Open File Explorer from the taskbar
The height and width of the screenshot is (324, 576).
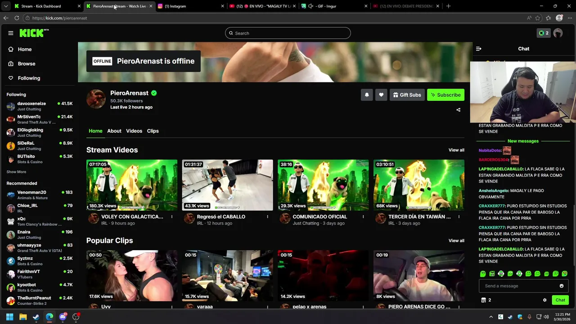[23, 317]
